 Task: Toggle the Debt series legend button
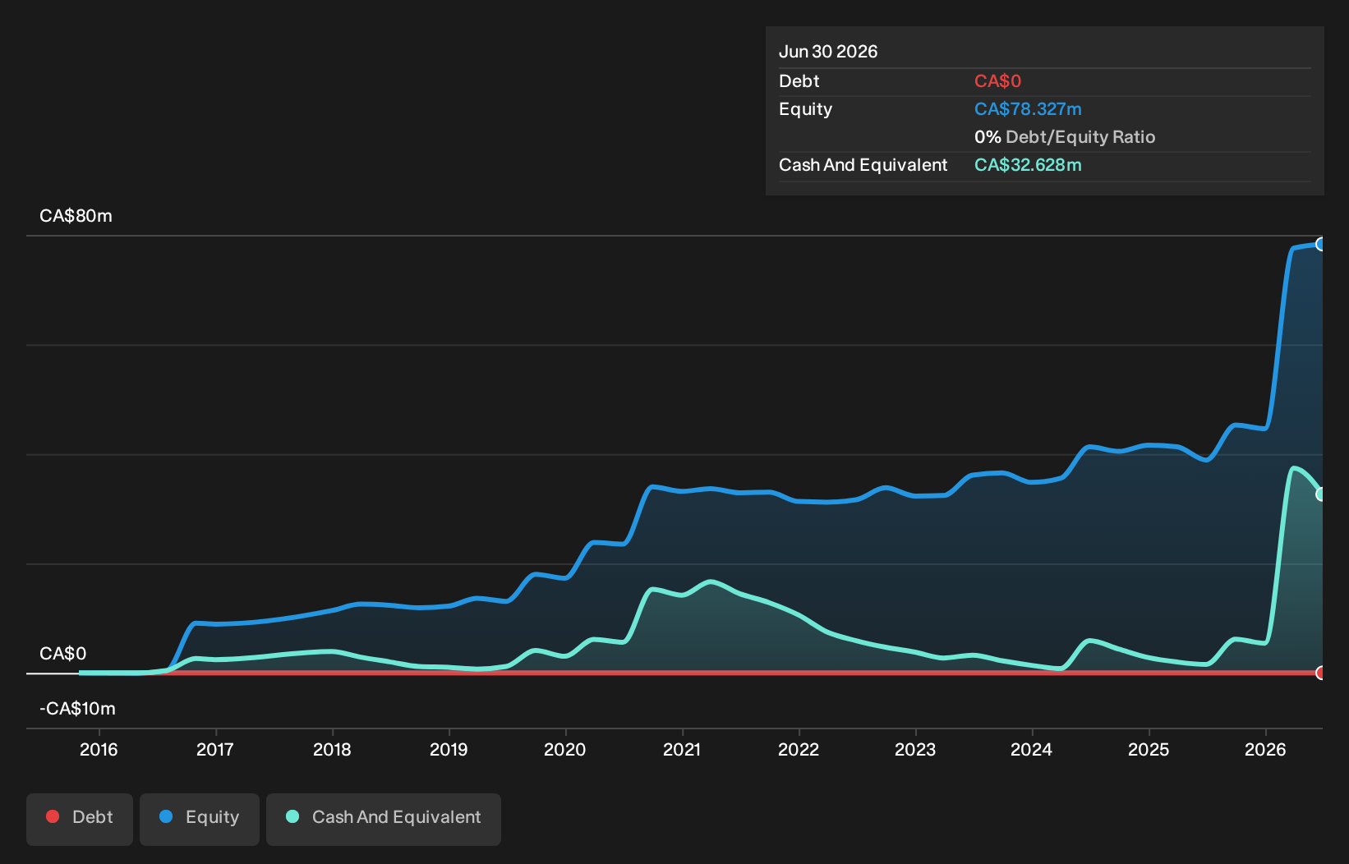80,819
